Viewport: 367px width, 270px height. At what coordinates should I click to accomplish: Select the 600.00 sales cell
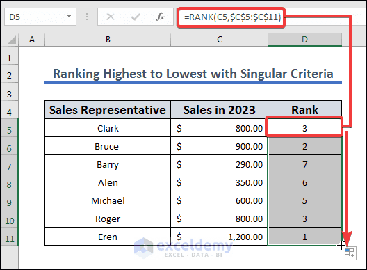pyautogui.click(x=220, y=200)
